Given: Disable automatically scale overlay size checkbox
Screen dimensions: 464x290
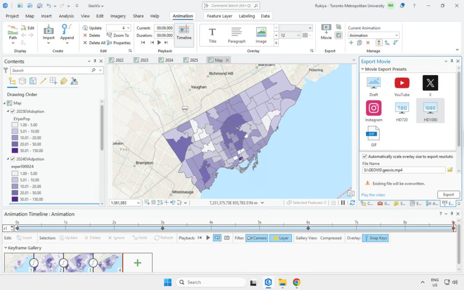Looking at the screenshot, I should click(365, 156).
